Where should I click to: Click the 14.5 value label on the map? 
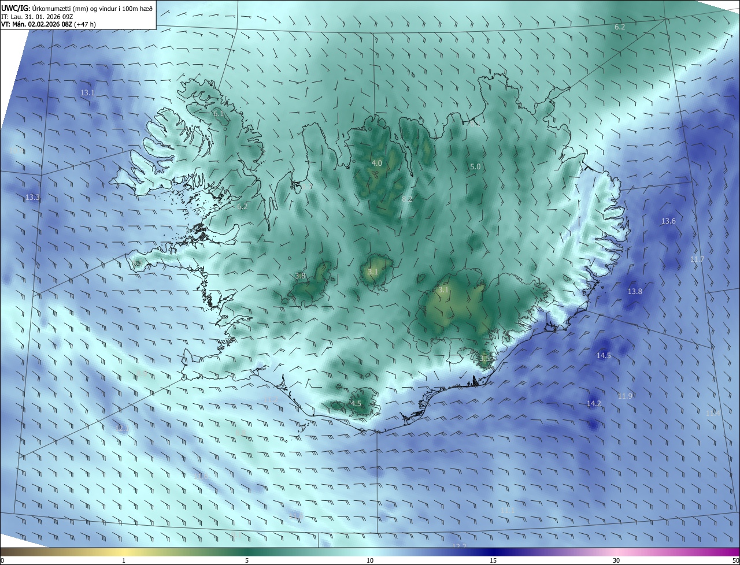coord(604,356)
